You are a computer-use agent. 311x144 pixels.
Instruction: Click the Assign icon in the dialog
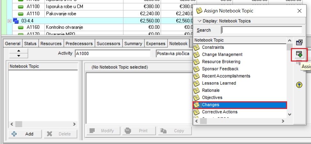(299, 54)
